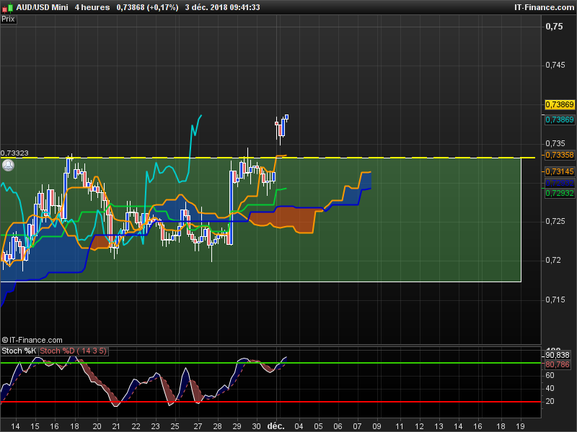Click date 05 on the time axis
The image size is (577, 432).
(318, 426)
